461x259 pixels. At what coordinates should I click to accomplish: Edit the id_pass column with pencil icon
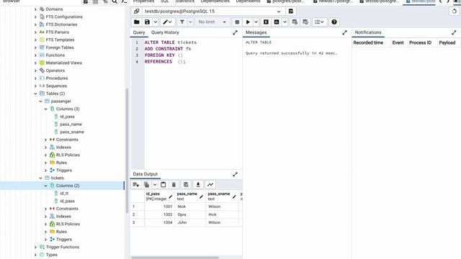pyautogui.click(x=171, y=196)
